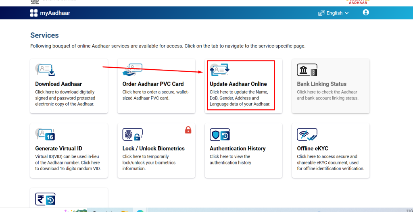The image size is (413, 212).
Task: Open the Offline eKYC title
Action: coord(313,149)
